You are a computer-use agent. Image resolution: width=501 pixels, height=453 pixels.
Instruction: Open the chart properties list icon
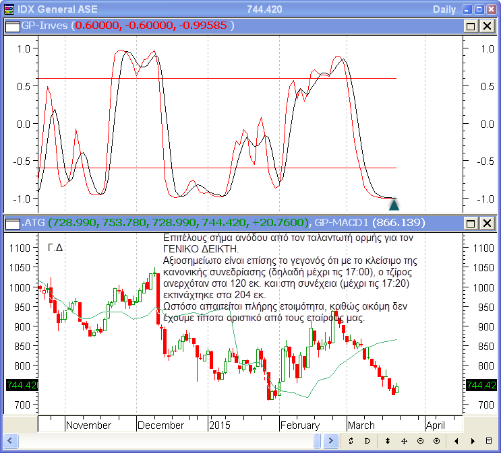tap(489, 441)
